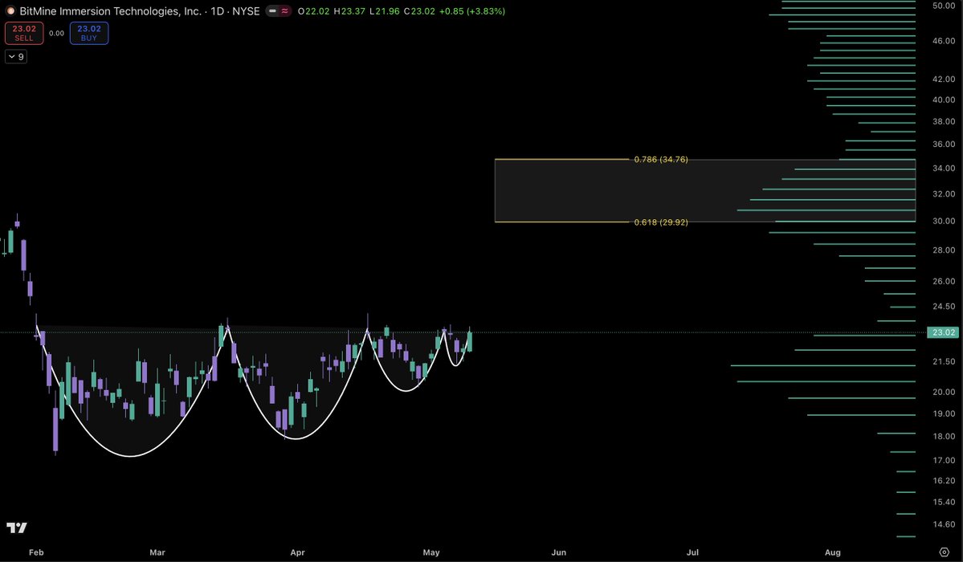Click the Jul label on time axis
Image resolution: width=963 pixels, height=562 pixels.
click(692, 552)
